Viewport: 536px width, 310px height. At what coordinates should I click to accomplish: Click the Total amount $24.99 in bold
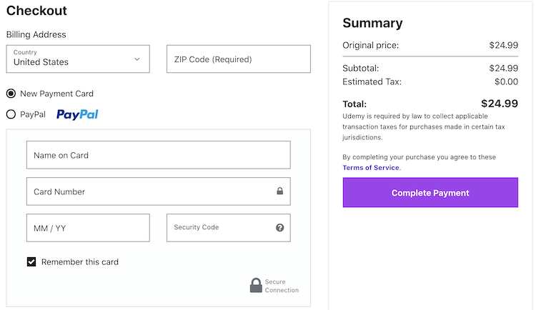(499, 104)
